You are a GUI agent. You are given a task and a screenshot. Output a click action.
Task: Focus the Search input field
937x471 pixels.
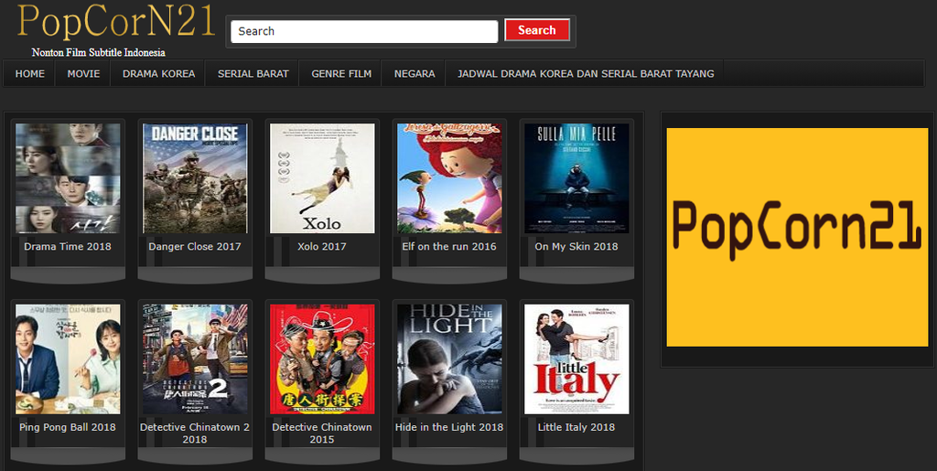(x=364, y=32)
